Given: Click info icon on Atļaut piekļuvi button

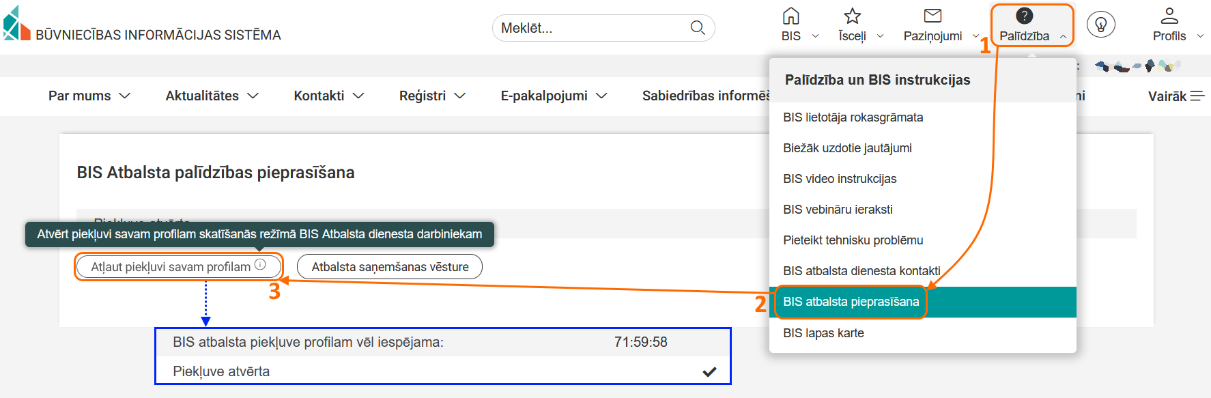Looking at the screenshot, I should tap(260, 265).
